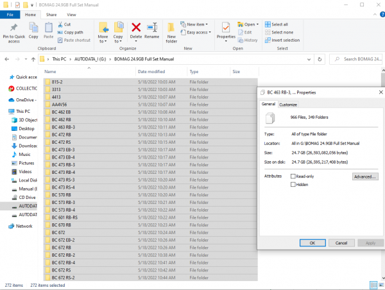Click the Cut scissors command
Image resolution: width=385 pixels, height=290 pixels.
tap(64, 24)
